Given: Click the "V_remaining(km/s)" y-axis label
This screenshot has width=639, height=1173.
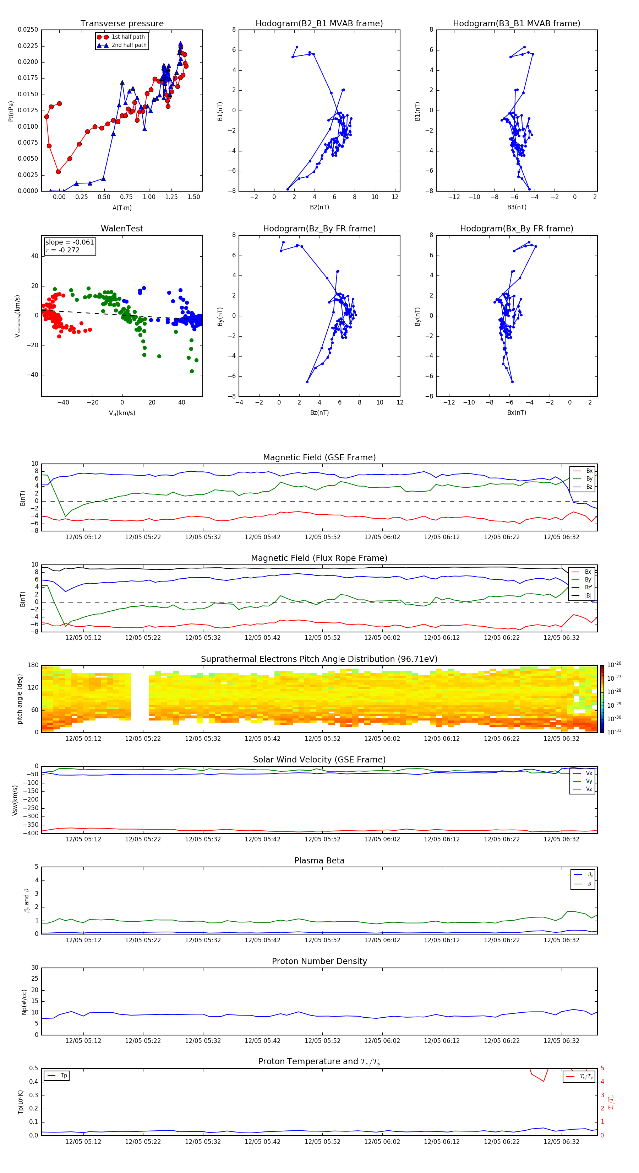Looking at the screenshot, I should tap(18, 316).
